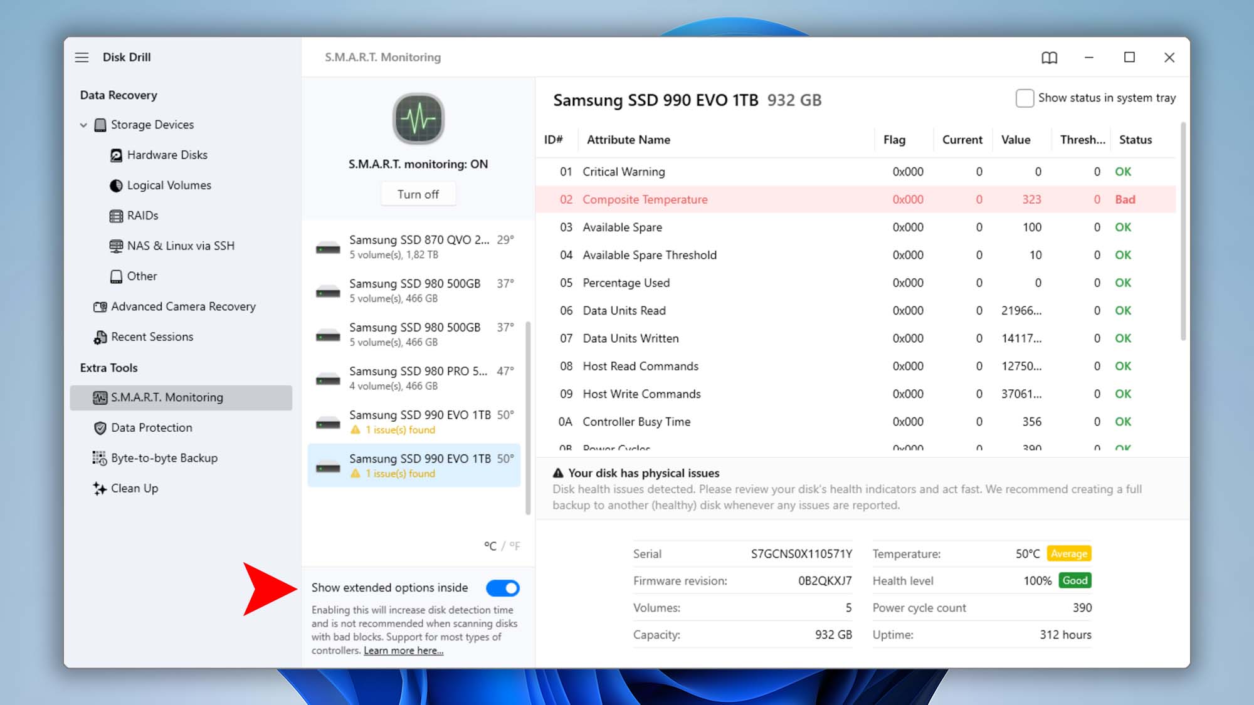Screen dimensions: 1254x705
Task: Collapse the Storage Devices tree
Action: pos(83,124)
